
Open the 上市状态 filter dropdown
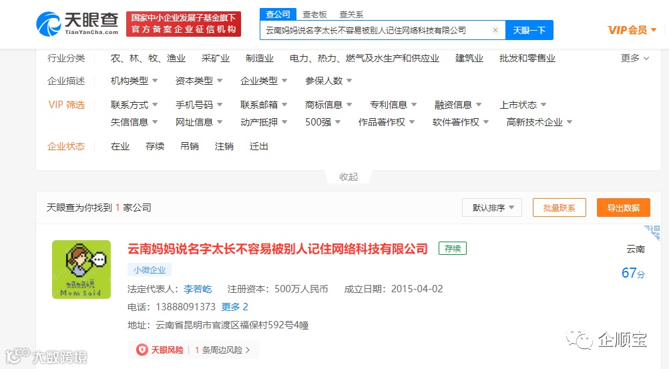pyautogui.click(x=523, y=105)
